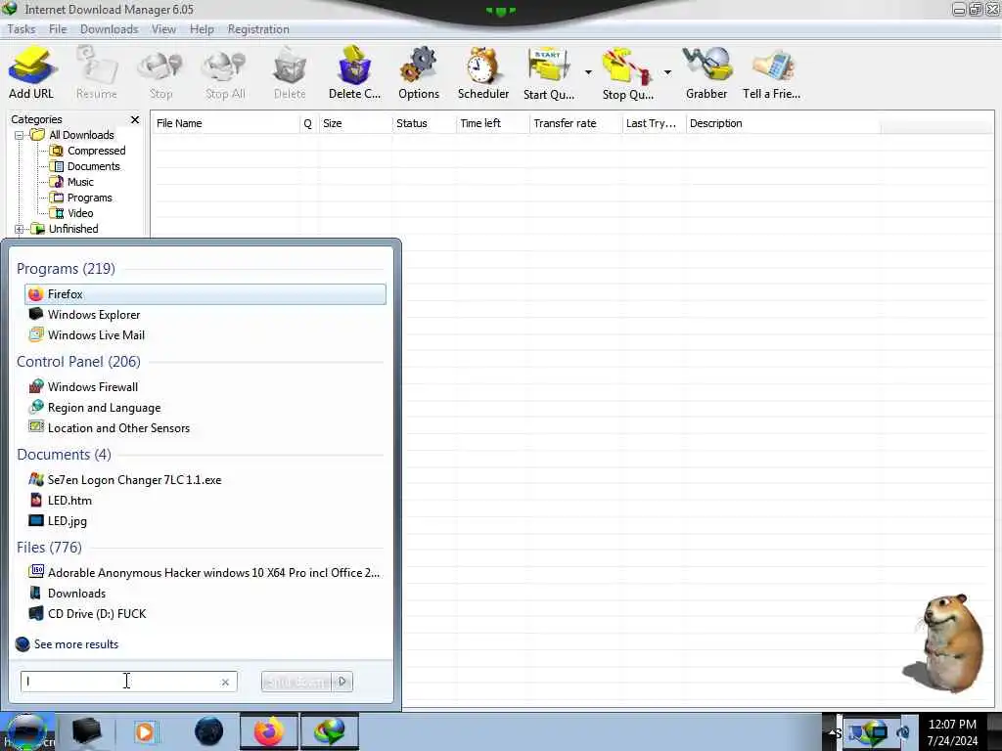Open the Downloads menu
This screenshot has height=751, width=1002.
point(110,29)
